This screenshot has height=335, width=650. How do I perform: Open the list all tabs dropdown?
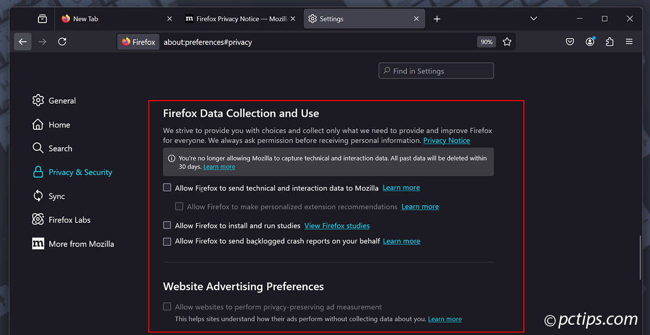(534, 19)
